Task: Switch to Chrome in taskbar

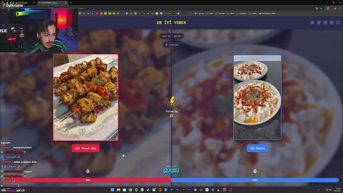Action: [130, 190]
